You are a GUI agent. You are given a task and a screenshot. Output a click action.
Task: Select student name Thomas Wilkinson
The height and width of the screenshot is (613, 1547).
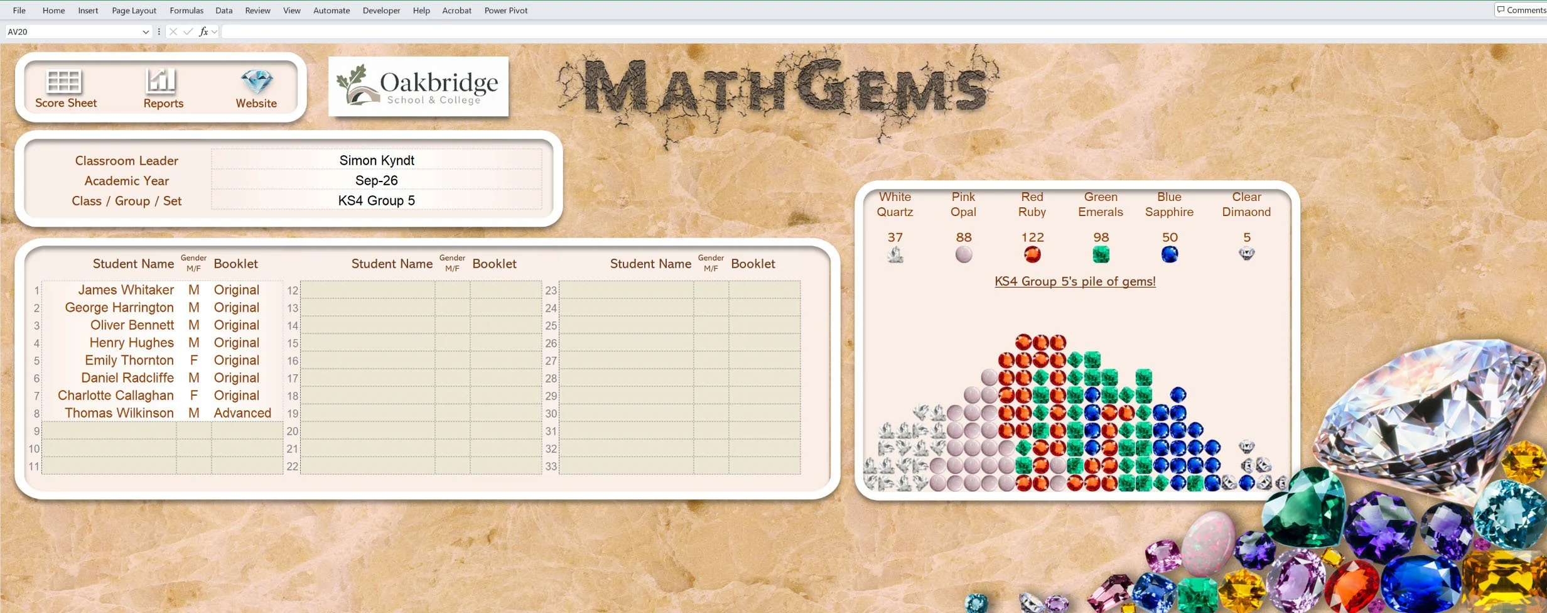(119, 413)
